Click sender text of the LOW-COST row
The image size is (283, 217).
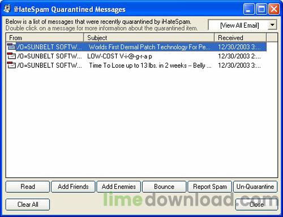pos(49,56)
